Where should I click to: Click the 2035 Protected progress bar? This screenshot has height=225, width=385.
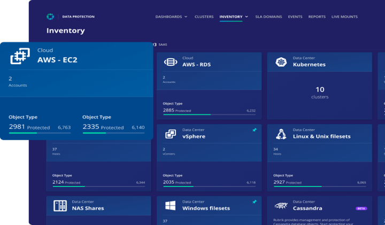pyautogui.click(x=210, y=187)
